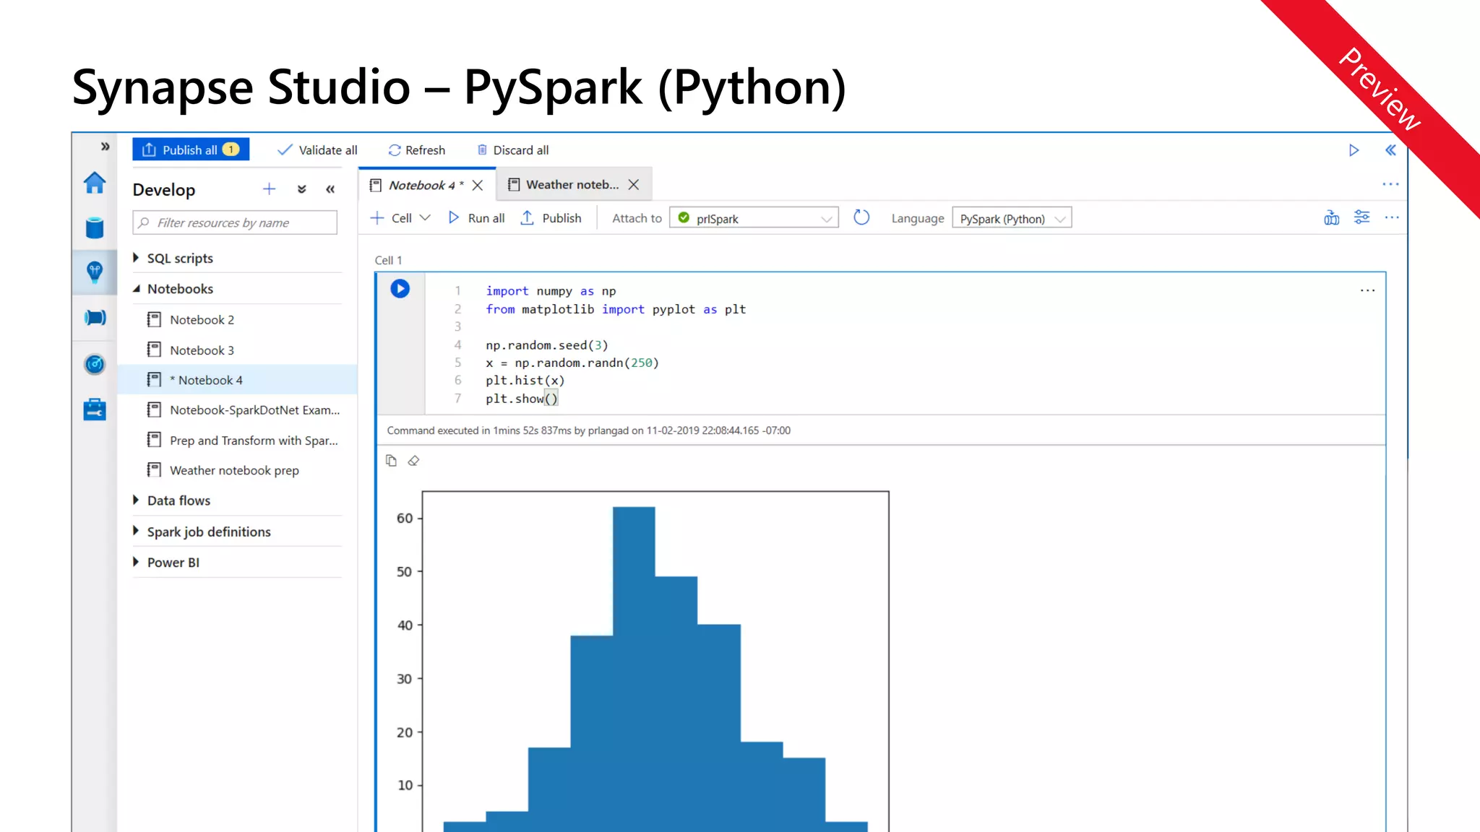Viewport: 1480px width, 832px height.
Task: Publish the current notebook
Action: point(551,218)
